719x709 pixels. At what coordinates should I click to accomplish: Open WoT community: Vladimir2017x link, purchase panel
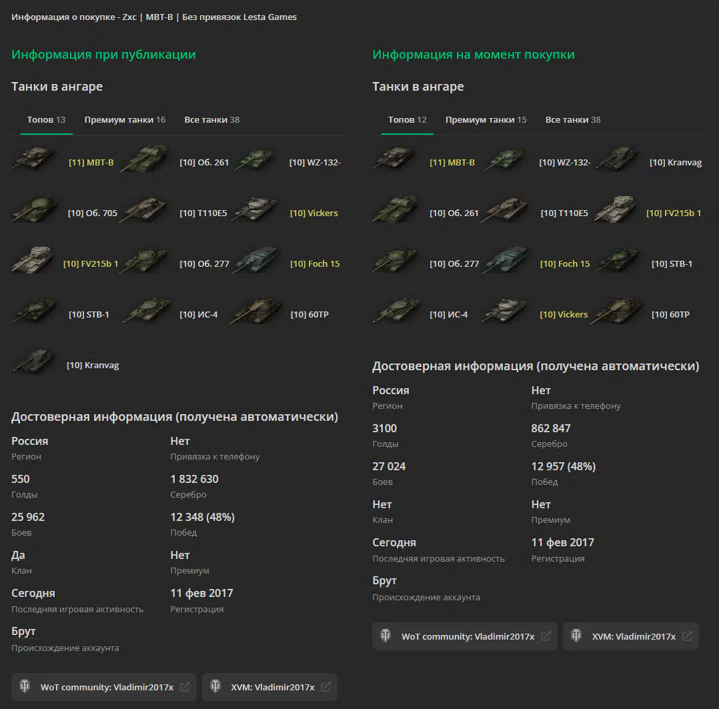465,636
